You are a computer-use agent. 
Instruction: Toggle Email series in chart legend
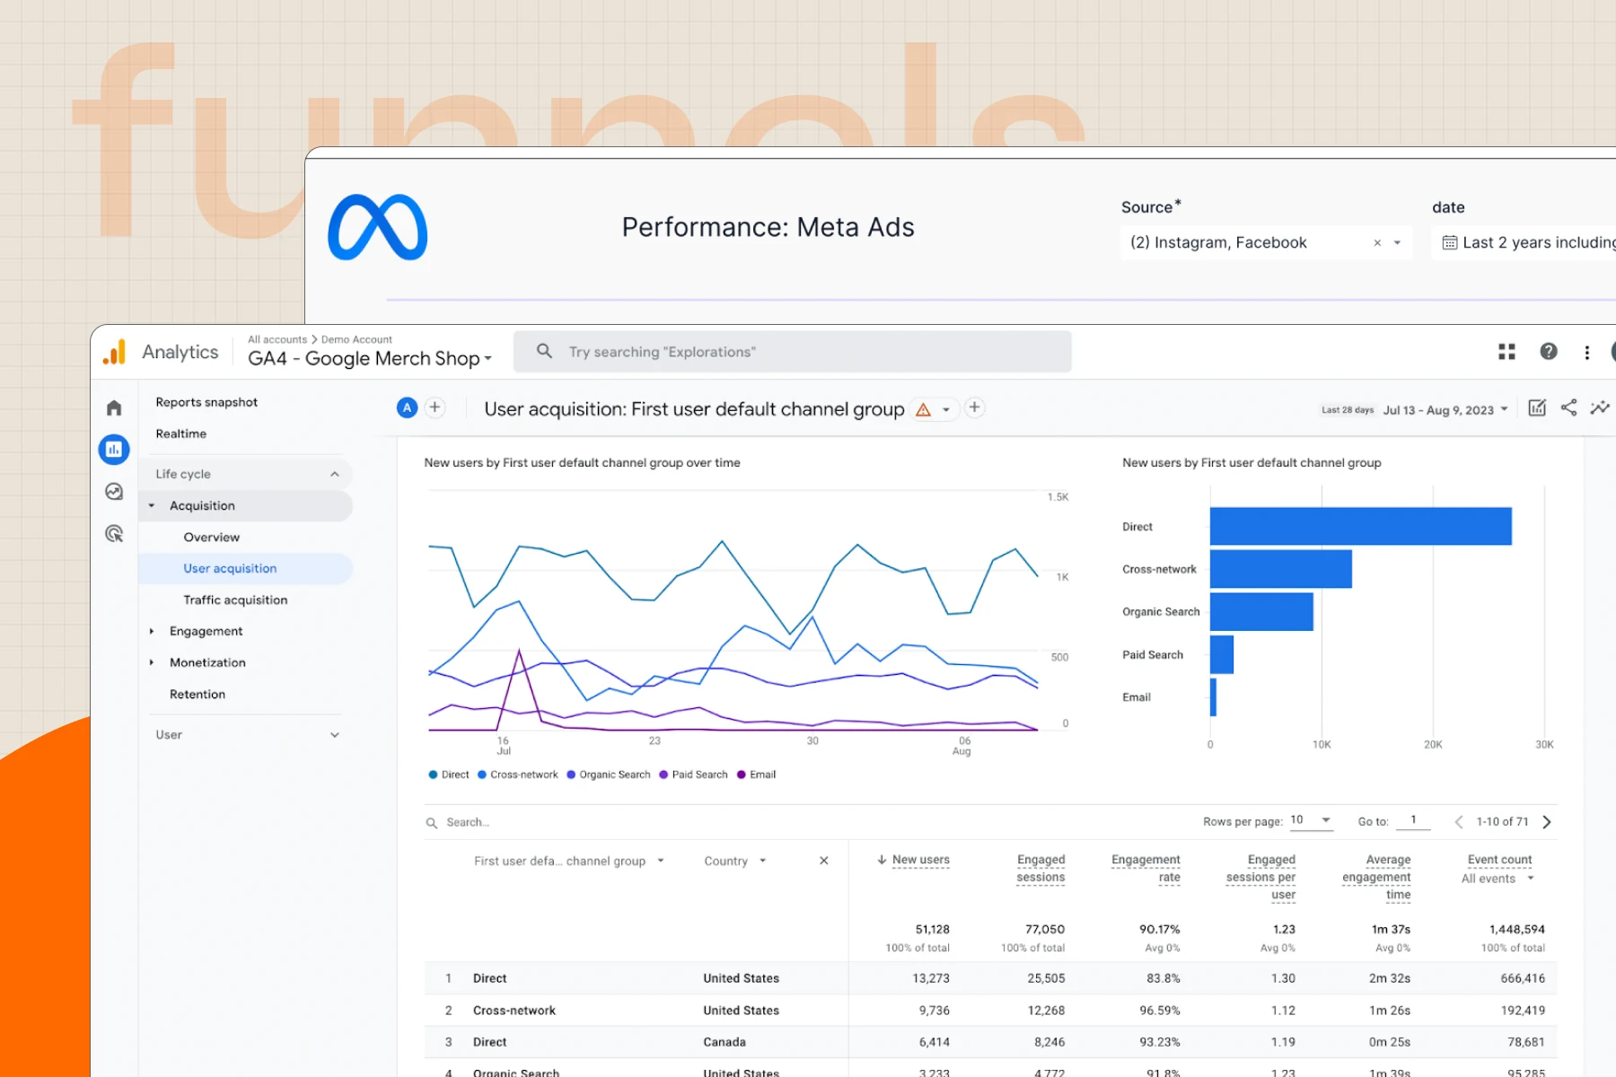(756, 775)
